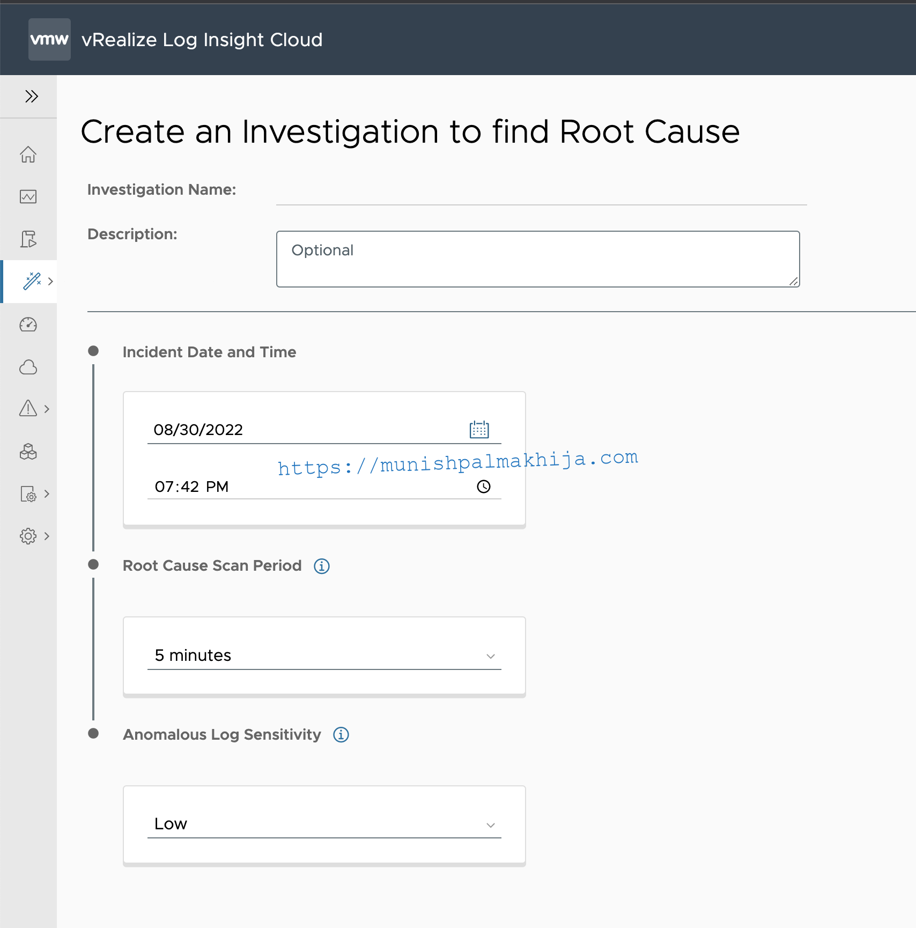Open the gauge usage icon in sidebar
This screenshot has height=928, width=916.
[x=28, y=325]
